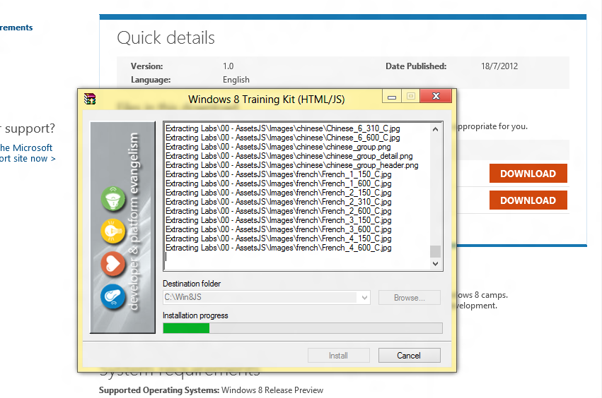Click log line Chinese_6_310_C.jpg
This screenshot has width=602, height=398.
282,128
